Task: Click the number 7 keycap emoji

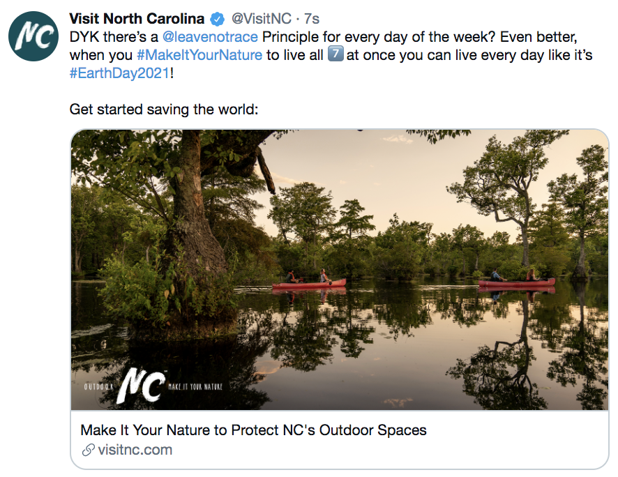Action: 335,55
